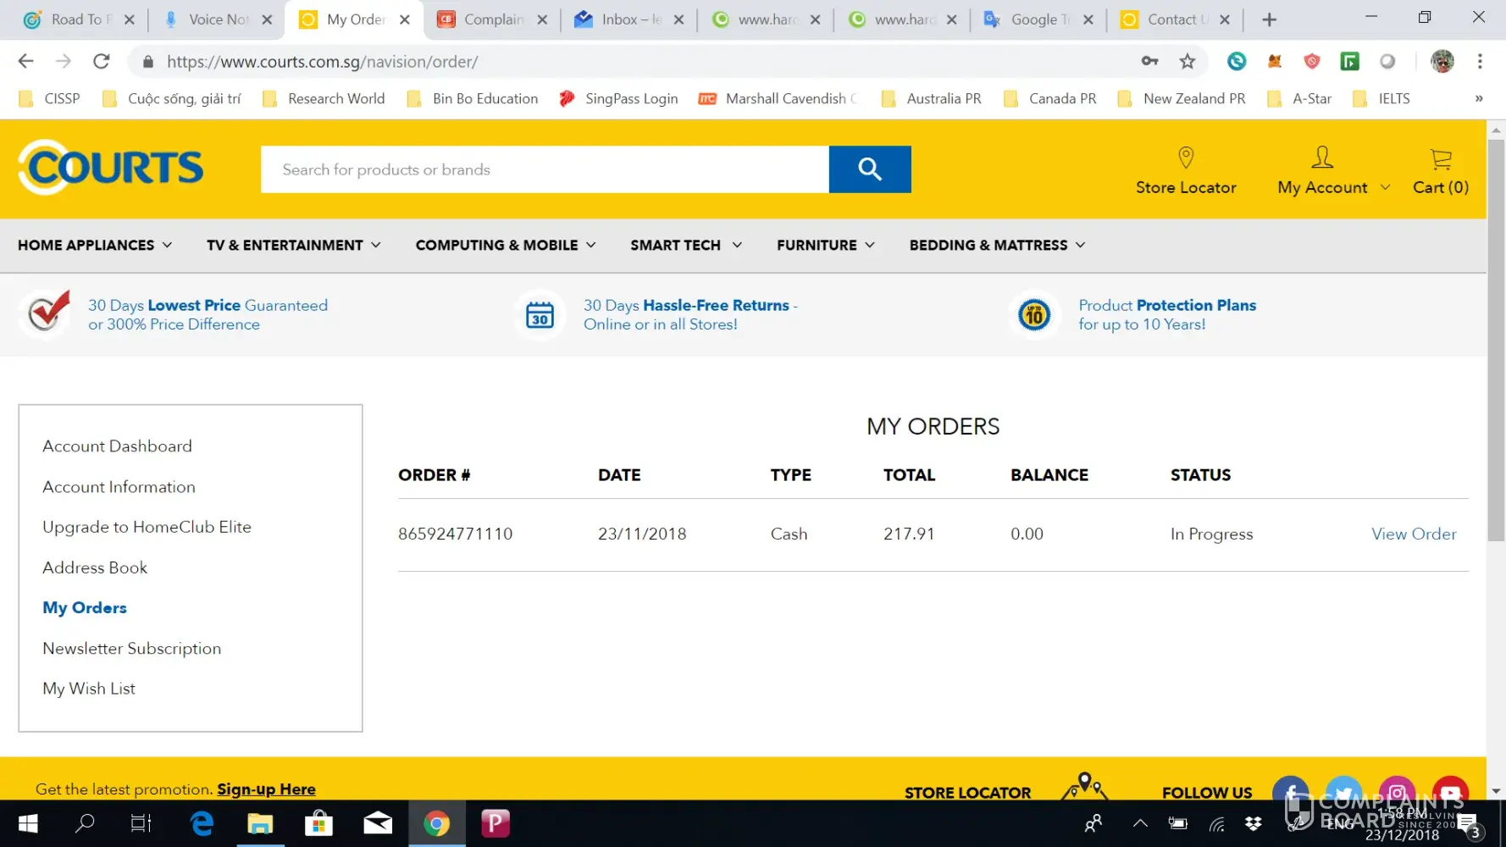Viewport: 1506px width, 847px height.
Task: Click the page vertical scrollbar
Action: tap(1496, 339)
